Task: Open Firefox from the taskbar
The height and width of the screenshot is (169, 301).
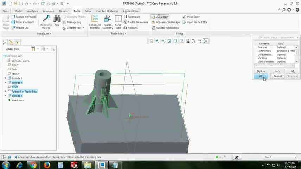Action: pos(47,165)
